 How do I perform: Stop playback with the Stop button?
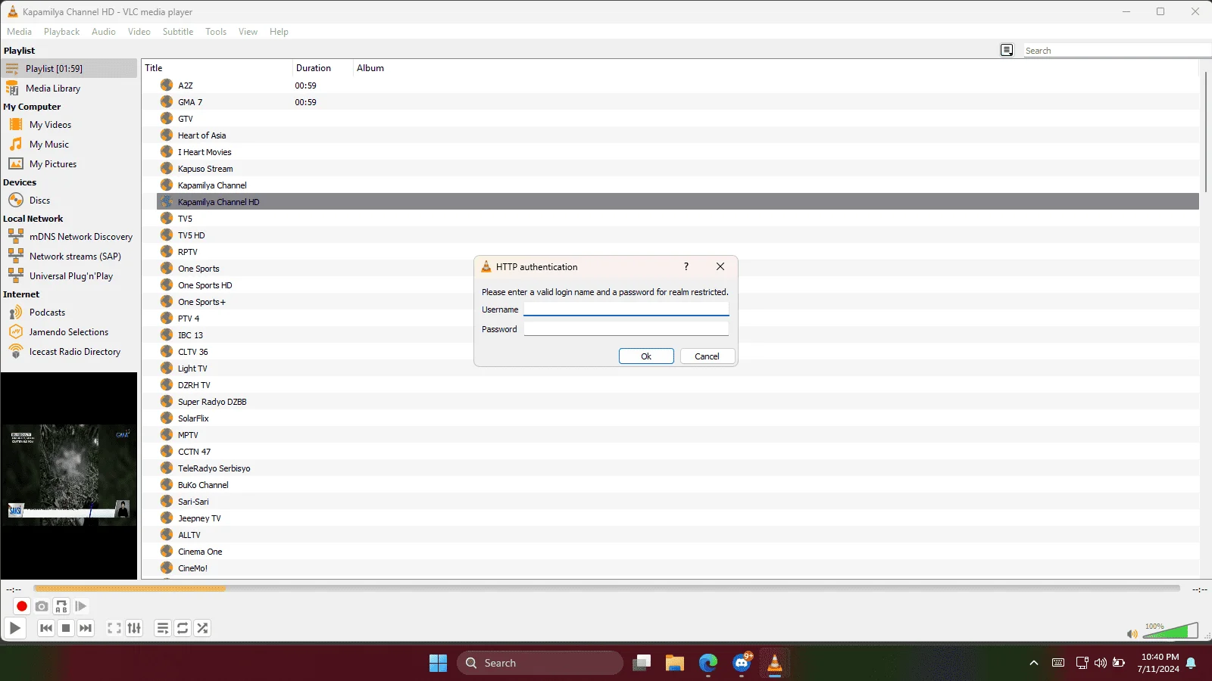tap(66, 628)
